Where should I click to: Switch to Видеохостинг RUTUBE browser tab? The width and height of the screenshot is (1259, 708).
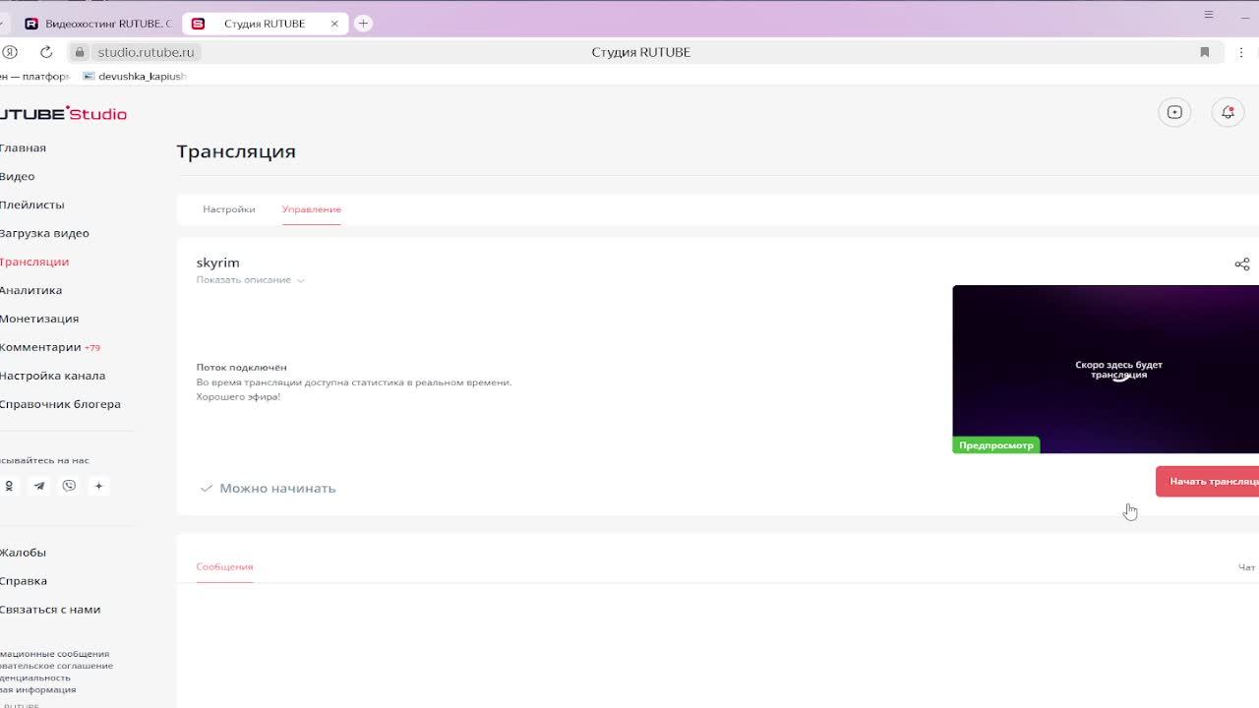point(98,24)
